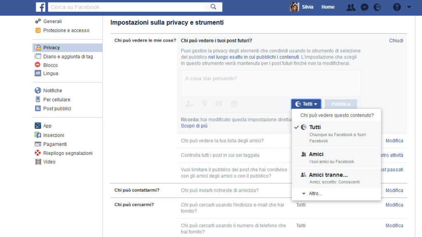Click the Per cellulare phone icon
The image size is (422, 237).
pyautogui.click(x=38, y=99)
